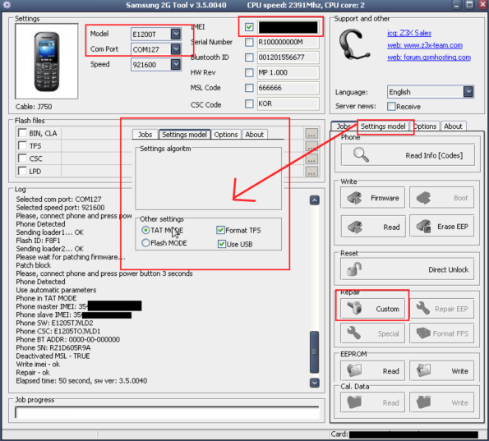Image resolution: width=489 pixels, height=441 pixels.
Task: Toggle the IMEI checkbox
Action: [249, 27]
